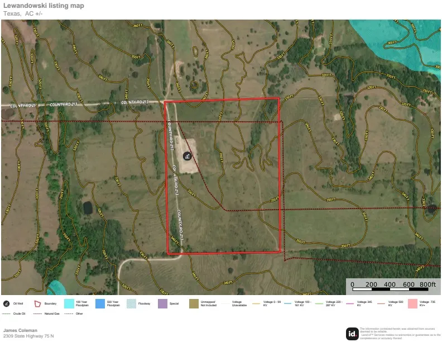
Task: Click the Voltage 100 - 161 KV legend line
Action: coord(289,303)
